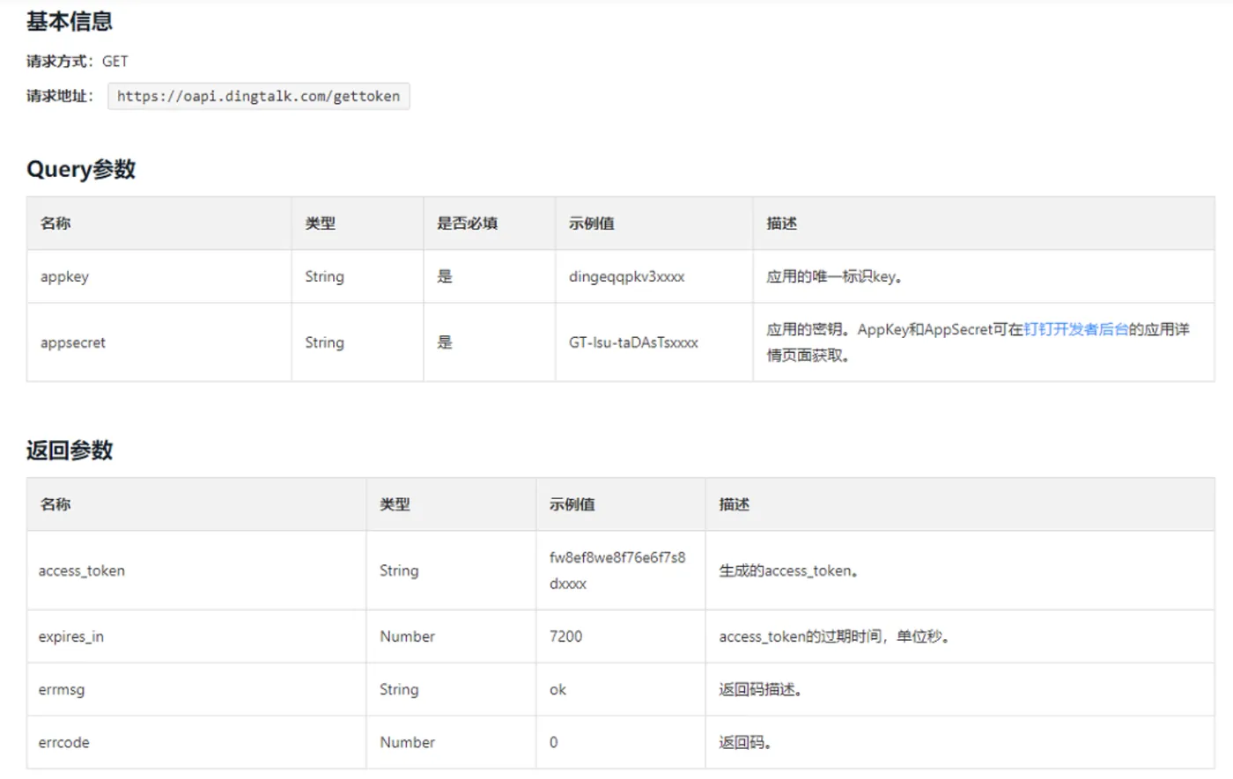Viewport: 1233px width, 779px height.
Task: Select example value dingeqqpkv3xxxx
Action: point(626,276)
